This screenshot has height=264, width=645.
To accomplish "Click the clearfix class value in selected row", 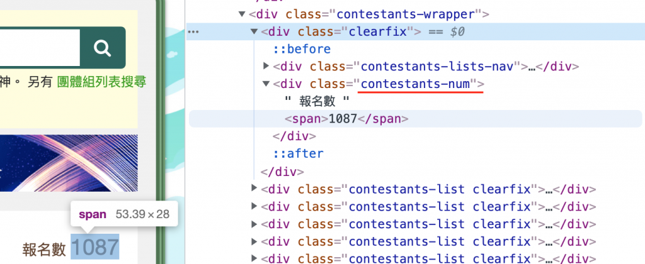I will click(378, 31).
